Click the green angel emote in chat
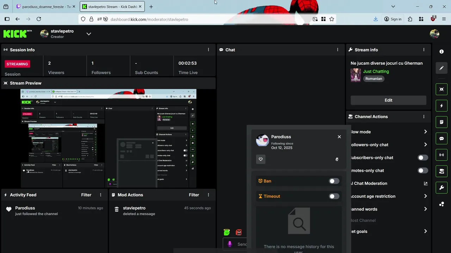This screenshot has height=253, width=451. click(x=227, y=232)
